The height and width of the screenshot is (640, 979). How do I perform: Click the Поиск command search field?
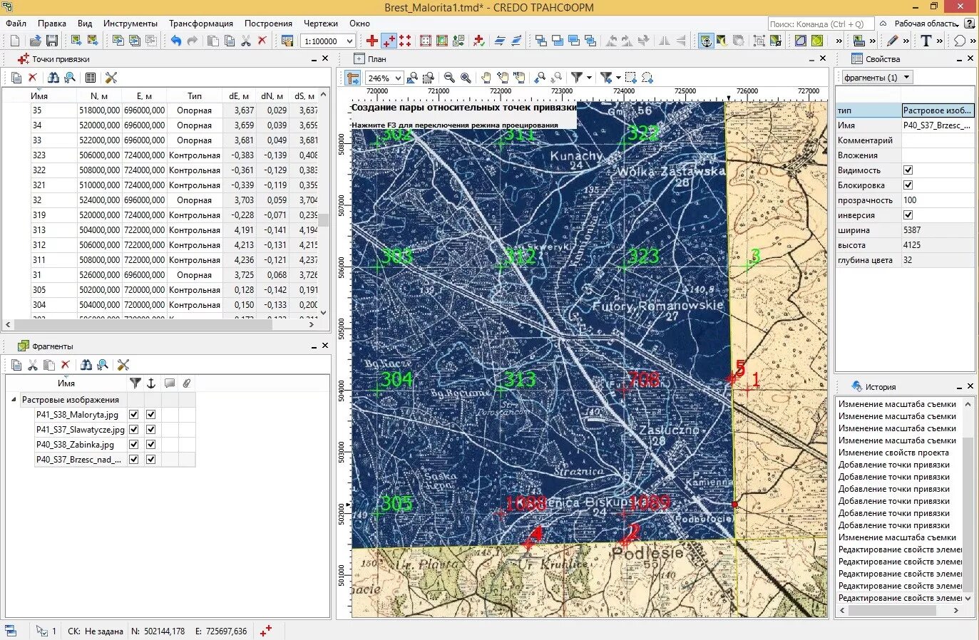(x=820, y=24)
